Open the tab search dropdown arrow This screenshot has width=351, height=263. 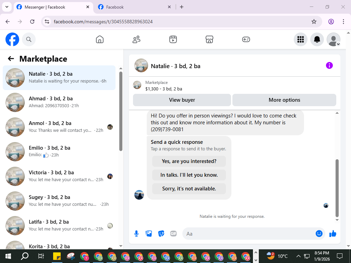pyautogui.click(x=7, y=7)
